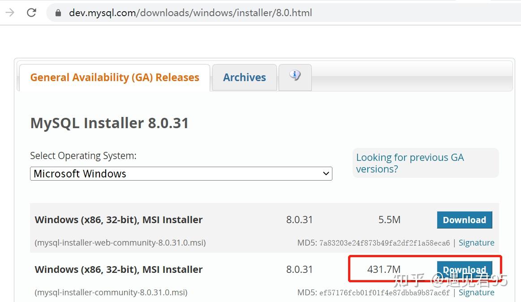
Task: Download the 5.5M web installer
Action: [464, 220]
